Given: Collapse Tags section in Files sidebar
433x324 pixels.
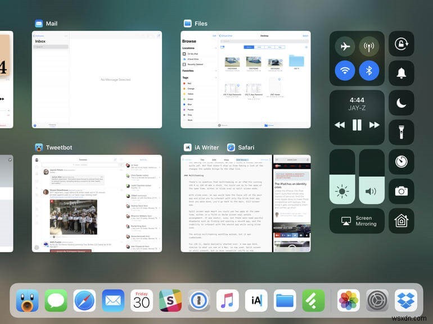Looking at the screenshot, I should [x=216, y=77].
